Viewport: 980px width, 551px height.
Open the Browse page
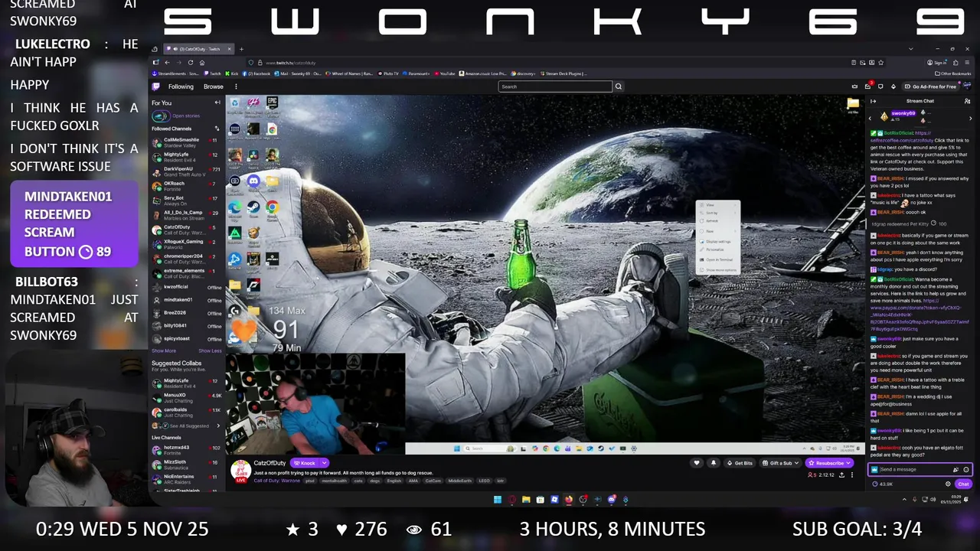[214, 86]
